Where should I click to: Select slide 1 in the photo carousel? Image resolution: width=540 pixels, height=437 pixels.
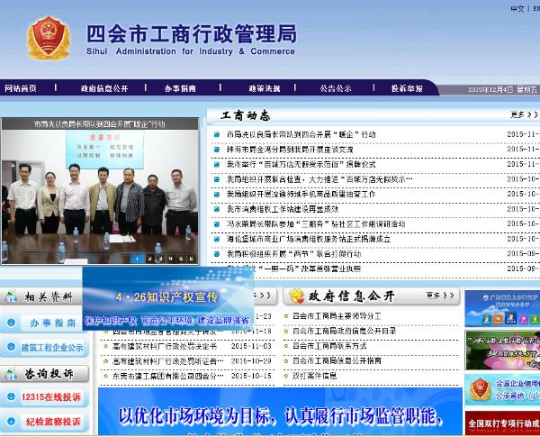(138, 259)
